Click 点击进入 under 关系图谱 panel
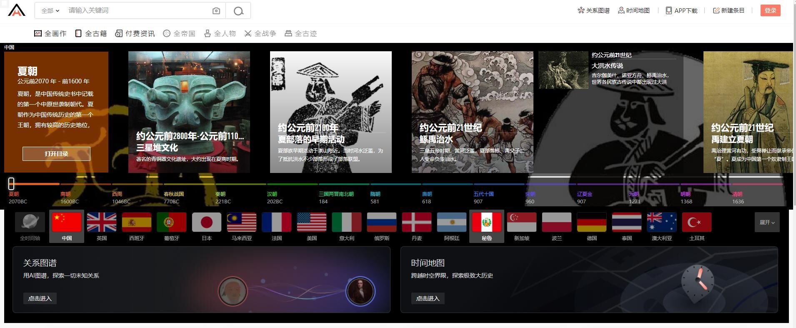 click(x=40, y=298)
